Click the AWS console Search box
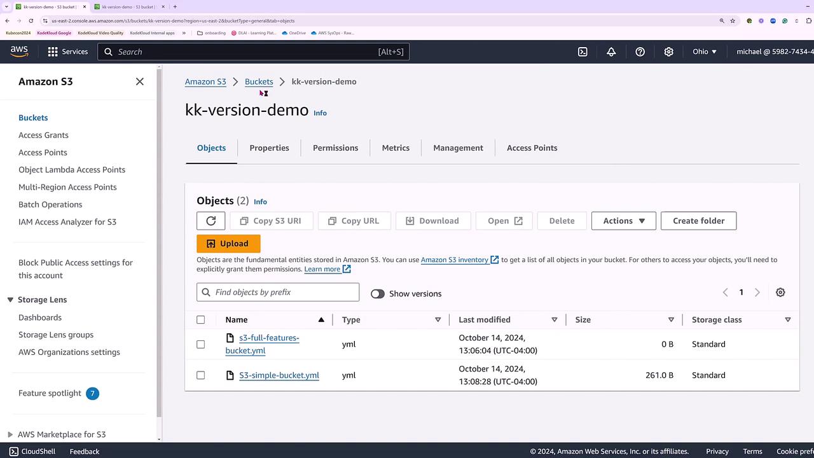The height and width of the screenshot is (458, 814). [253, 52]
